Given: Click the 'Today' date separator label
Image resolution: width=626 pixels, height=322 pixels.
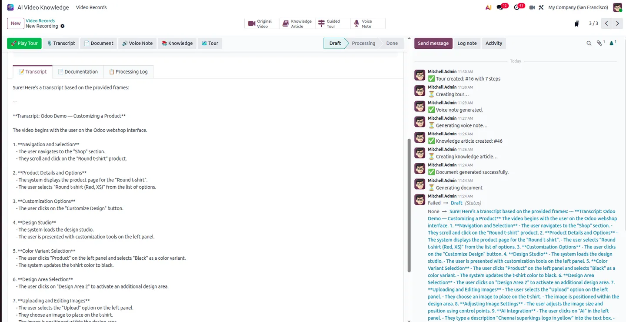Looking at the screenshot, I should click(x=516, y=61).
